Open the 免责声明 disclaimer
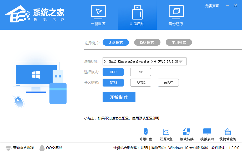Screen dimensions: 242x153 212,6
